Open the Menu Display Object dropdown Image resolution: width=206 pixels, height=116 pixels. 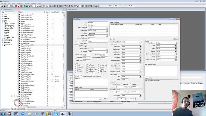point(140,42)
